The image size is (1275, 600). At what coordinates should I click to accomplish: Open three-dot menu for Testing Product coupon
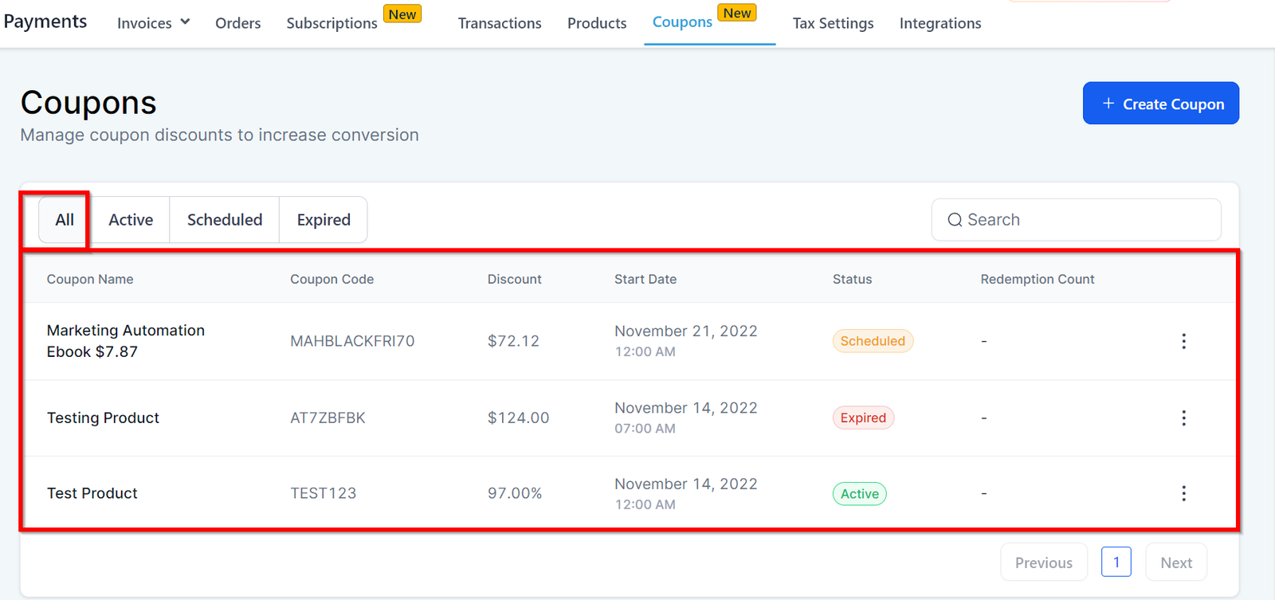pos(1183,418)
